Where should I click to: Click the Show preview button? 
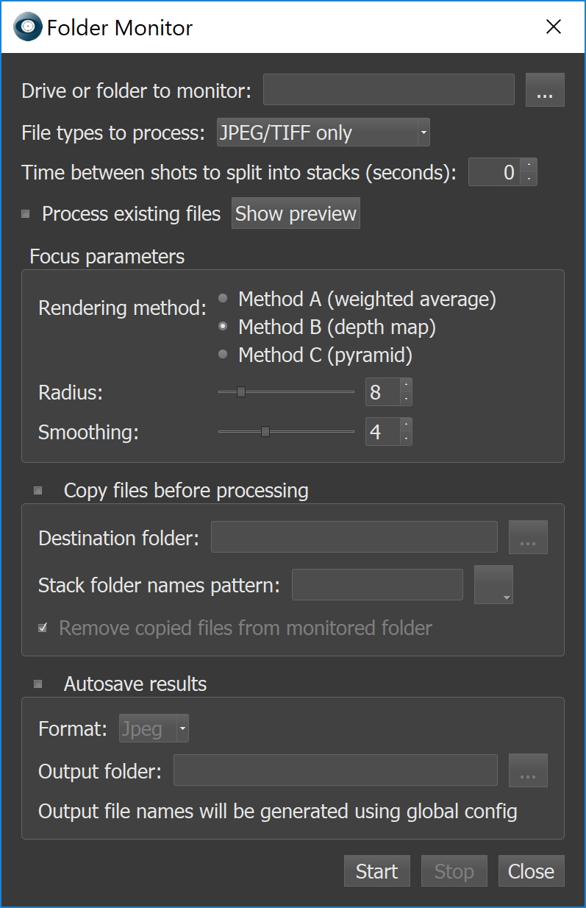(296, 214)
